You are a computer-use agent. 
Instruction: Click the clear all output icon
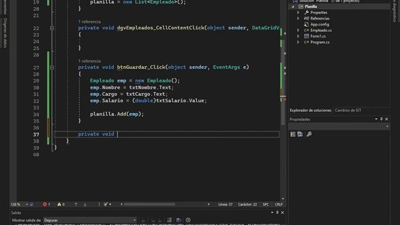[169, 220]
